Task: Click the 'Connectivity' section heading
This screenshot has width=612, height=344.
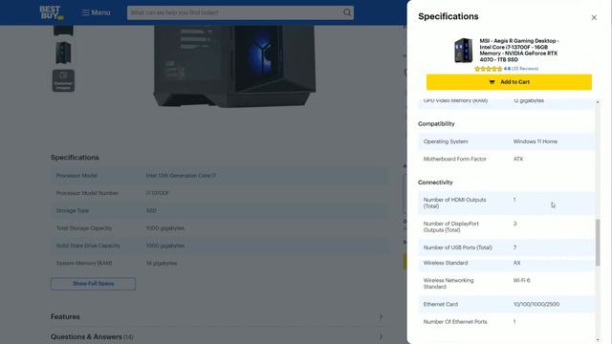Action: (x=435, y=183)
